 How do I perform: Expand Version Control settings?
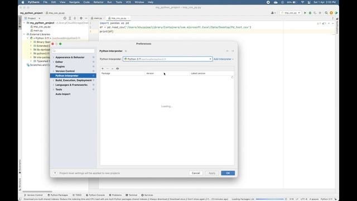coord(54,71)
